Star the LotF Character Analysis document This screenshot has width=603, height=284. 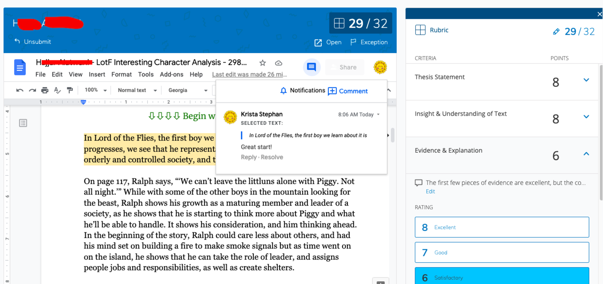click(x=263, y=63)
